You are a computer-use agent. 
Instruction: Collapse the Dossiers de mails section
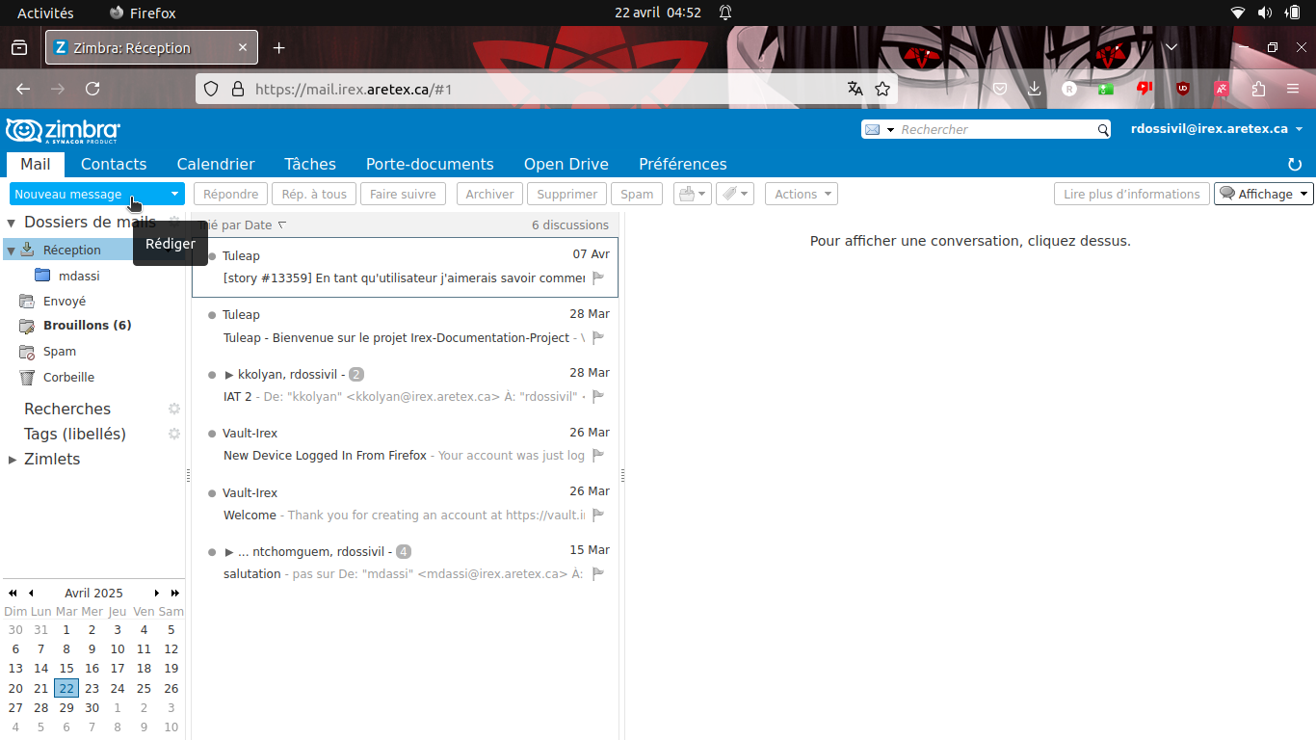12,223
